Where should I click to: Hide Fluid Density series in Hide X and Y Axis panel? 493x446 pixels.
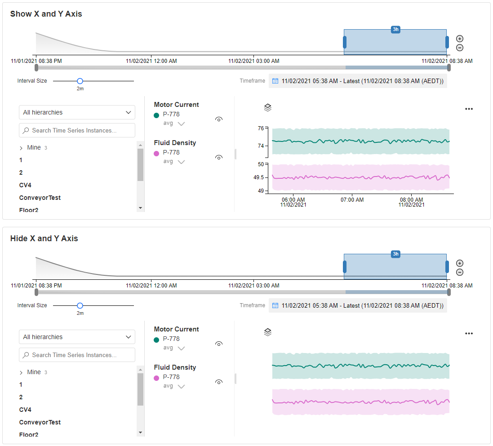(x=219, y=382)
